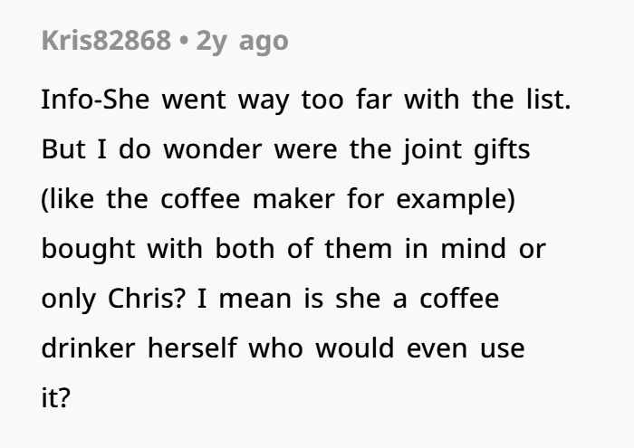Click the final "it?" in the comment
The image size is (634, 448).
point(55,400)
